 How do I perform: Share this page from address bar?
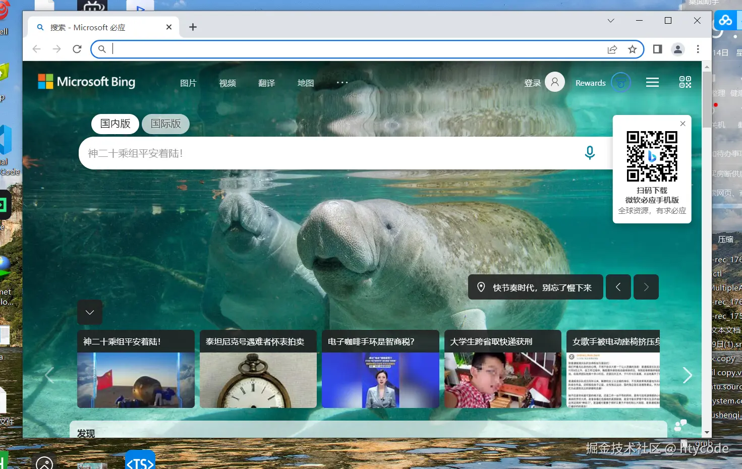[x=612, y=49]
